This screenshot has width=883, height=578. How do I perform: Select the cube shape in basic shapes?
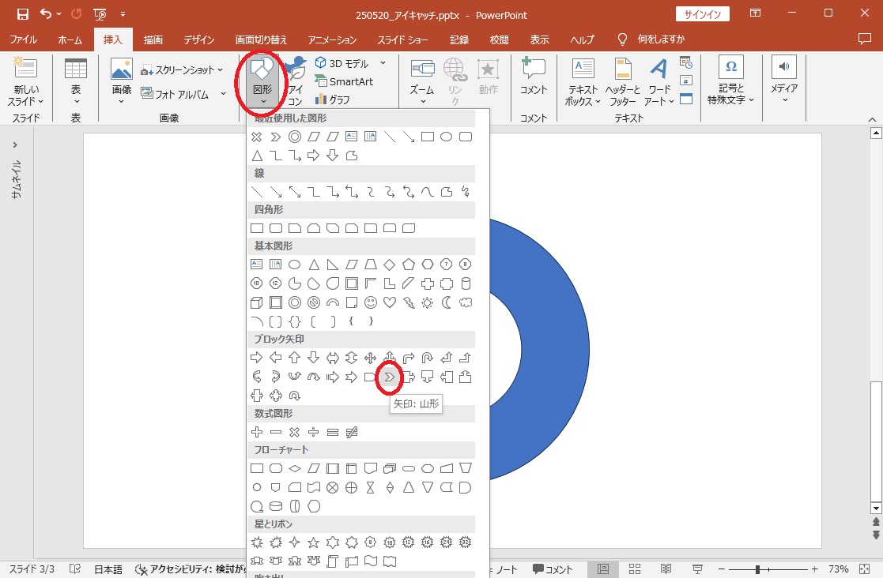point(256,302)
